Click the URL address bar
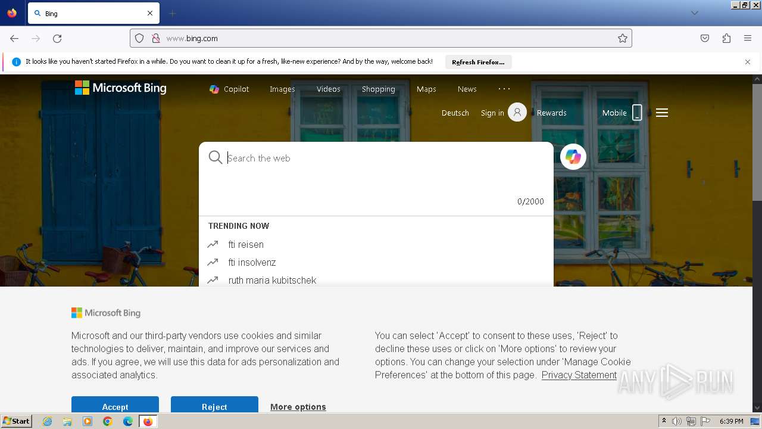 pos(381,38)
